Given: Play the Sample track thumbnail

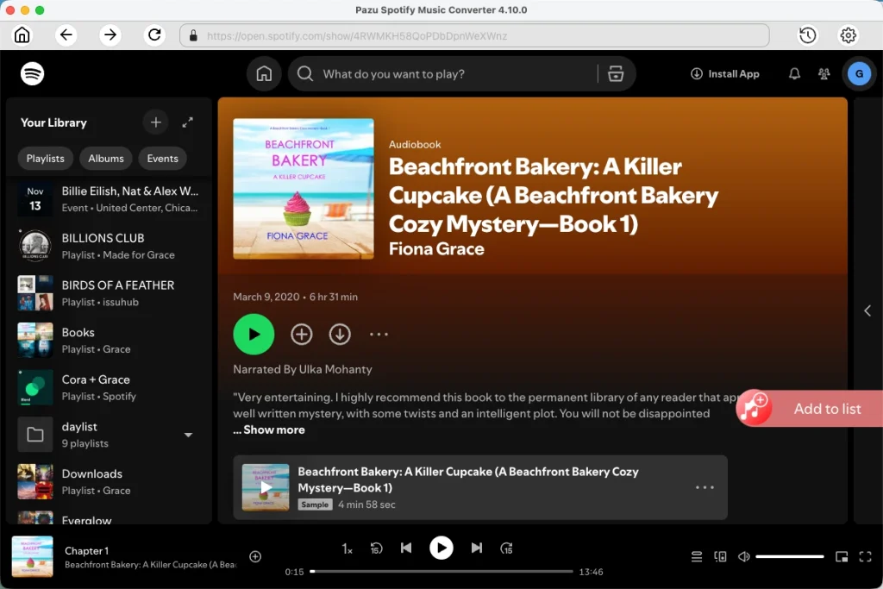Looking at the screenshot, I should coord(266,487).
